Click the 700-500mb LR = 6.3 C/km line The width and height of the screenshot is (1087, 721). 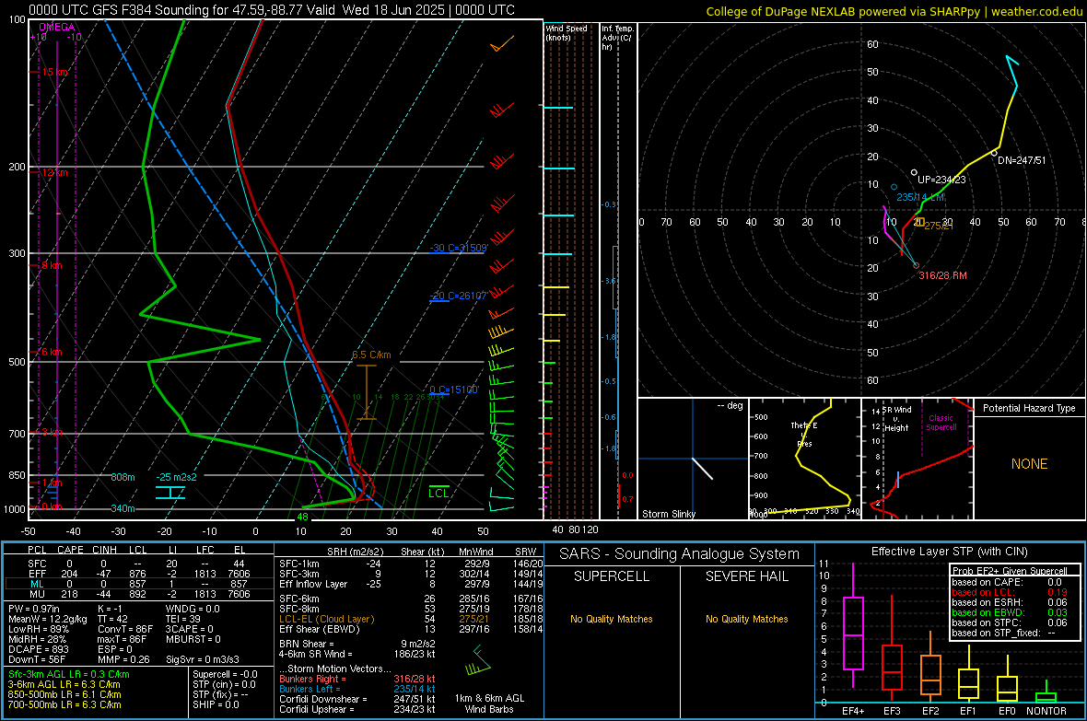coord(64,704)
